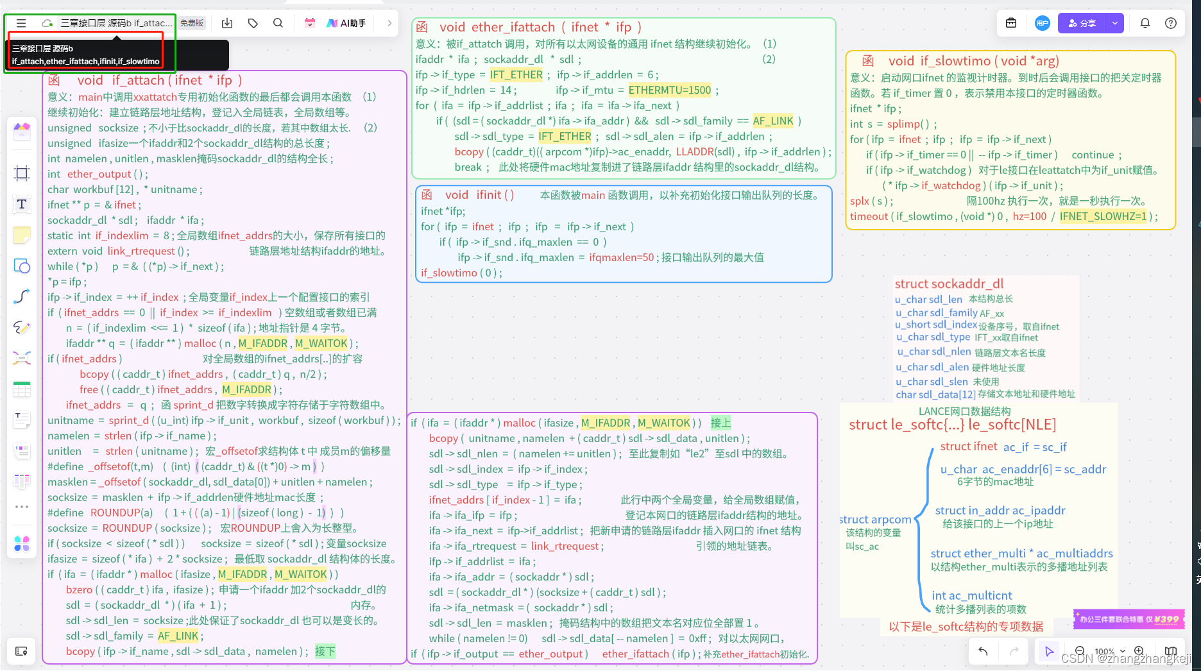This screenshot has height=671, width=1201.
Task: Click the undo arrow
Action: pyautogui.click(x=983, y=651)
